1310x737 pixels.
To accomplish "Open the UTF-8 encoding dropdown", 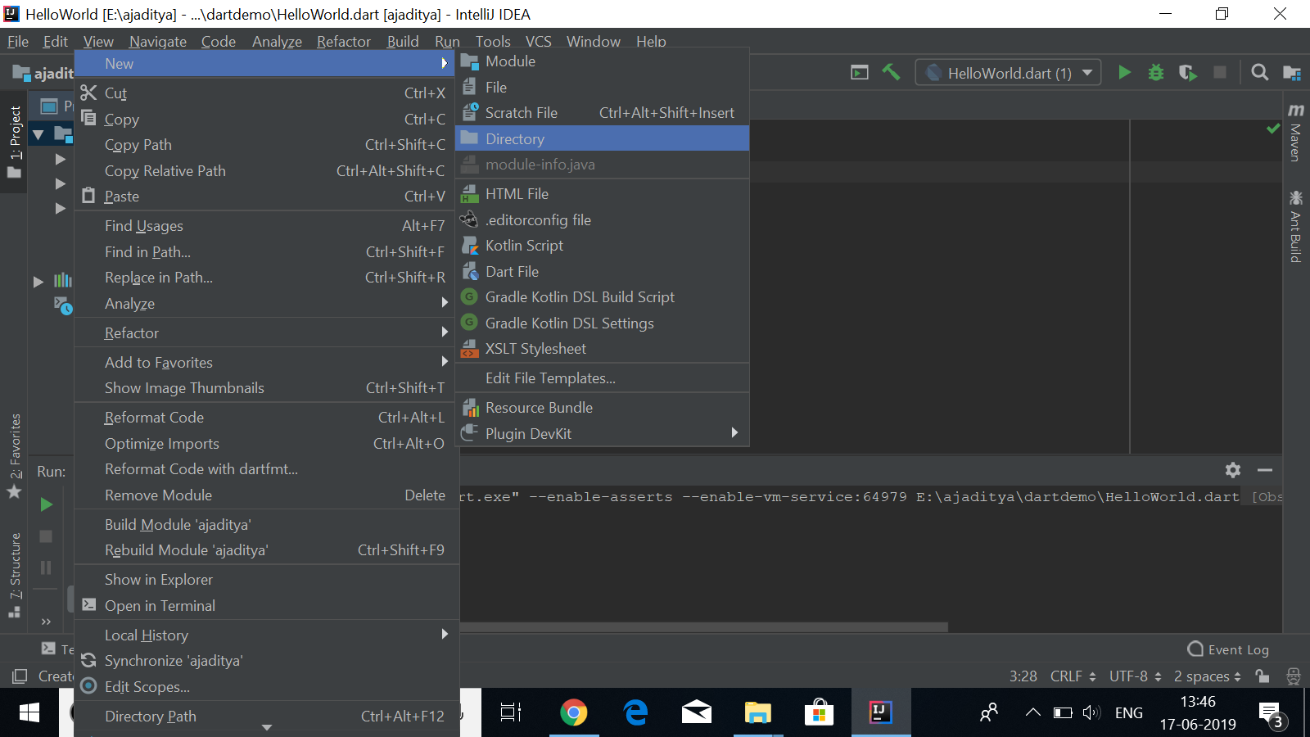I will coord(1134,676).
